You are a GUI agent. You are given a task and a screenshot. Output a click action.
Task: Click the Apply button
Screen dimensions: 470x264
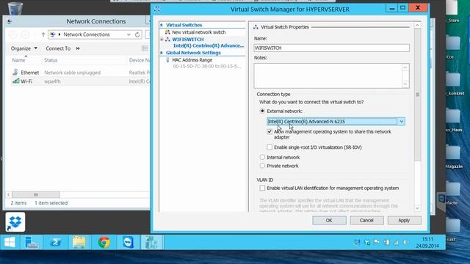tap(404, 220)
